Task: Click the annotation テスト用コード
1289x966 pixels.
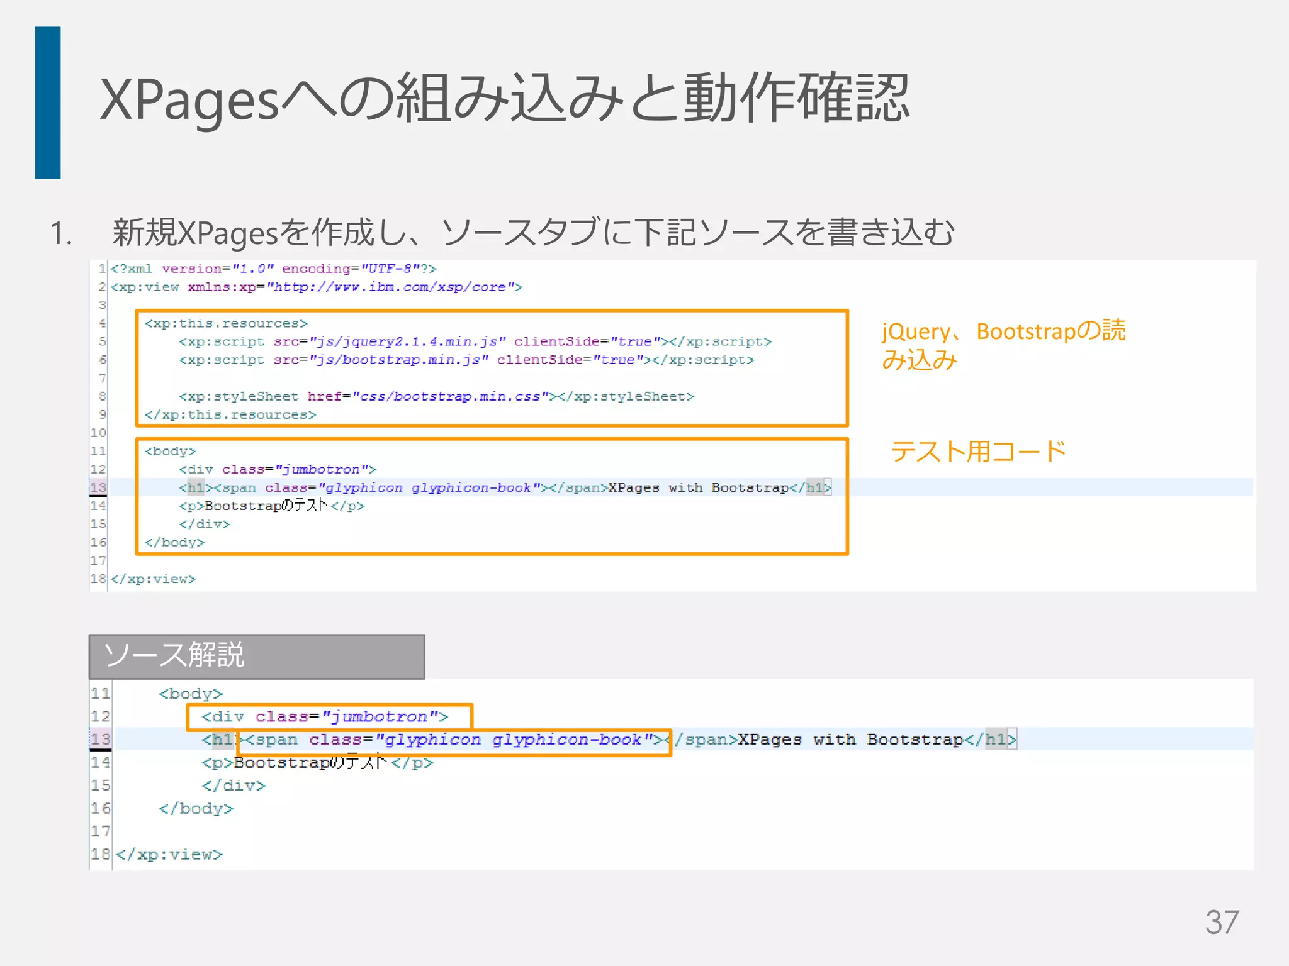Action: coord(978,452)
